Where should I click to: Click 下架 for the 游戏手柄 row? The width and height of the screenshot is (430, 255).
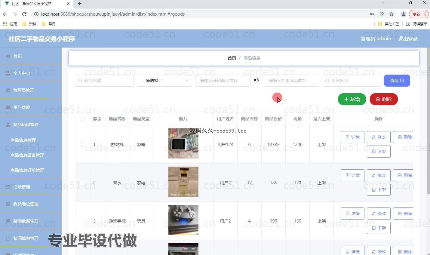click(x=379, y=228)
